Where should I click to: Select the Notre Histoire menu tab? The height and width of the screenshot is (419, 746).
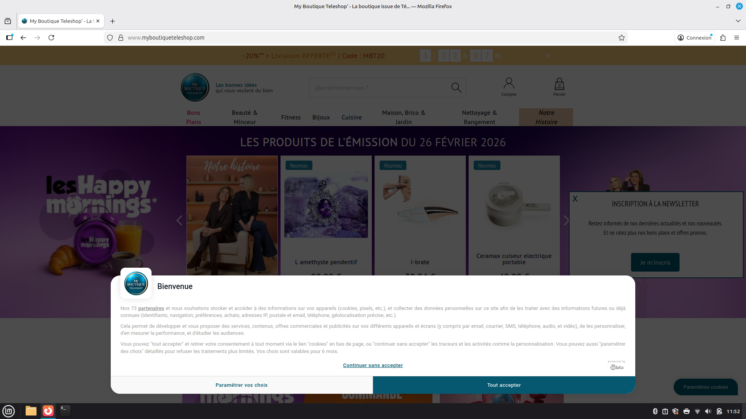point(546,117)
